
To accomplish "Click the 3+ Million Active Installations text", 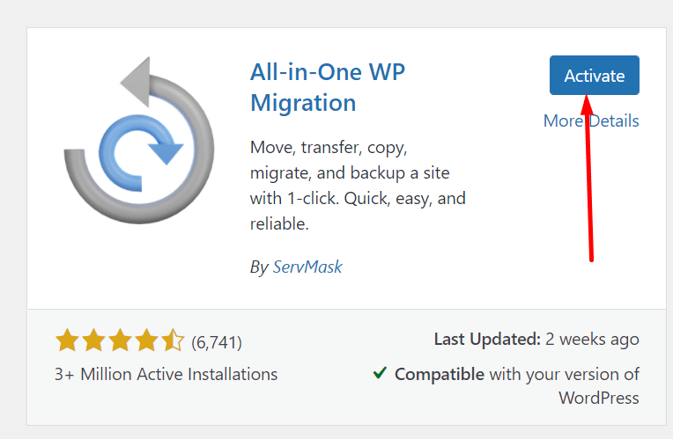I will point(166,374).
